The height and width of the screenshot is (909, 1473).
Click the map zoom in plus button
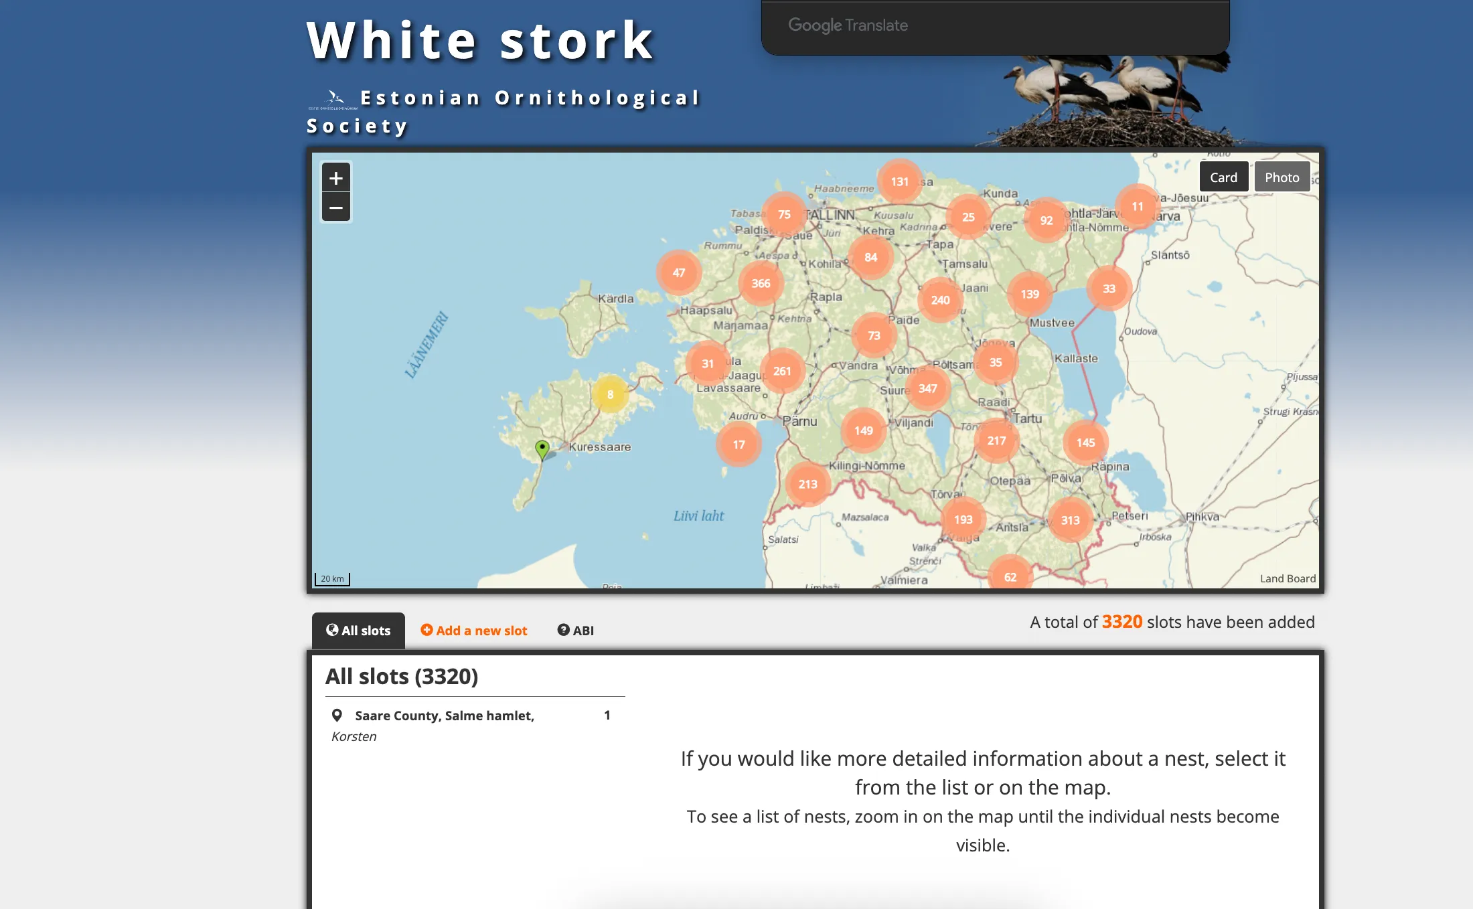point(336,178)
